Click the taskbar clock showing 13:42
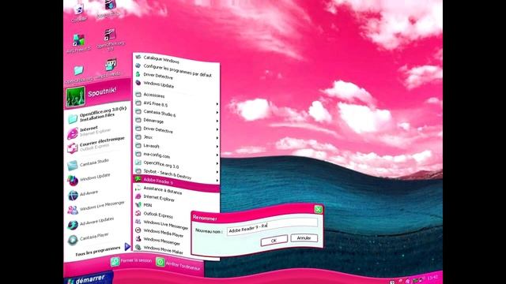Viewport: 506px width, 284px height. tap(432, 278)
